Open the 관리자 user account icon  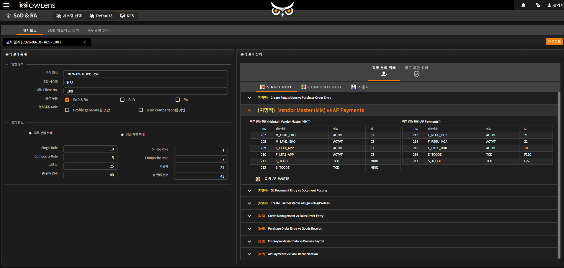coord(549,5)
